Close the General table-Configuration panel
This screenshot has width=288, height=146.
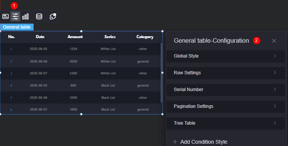coord(274,41)
